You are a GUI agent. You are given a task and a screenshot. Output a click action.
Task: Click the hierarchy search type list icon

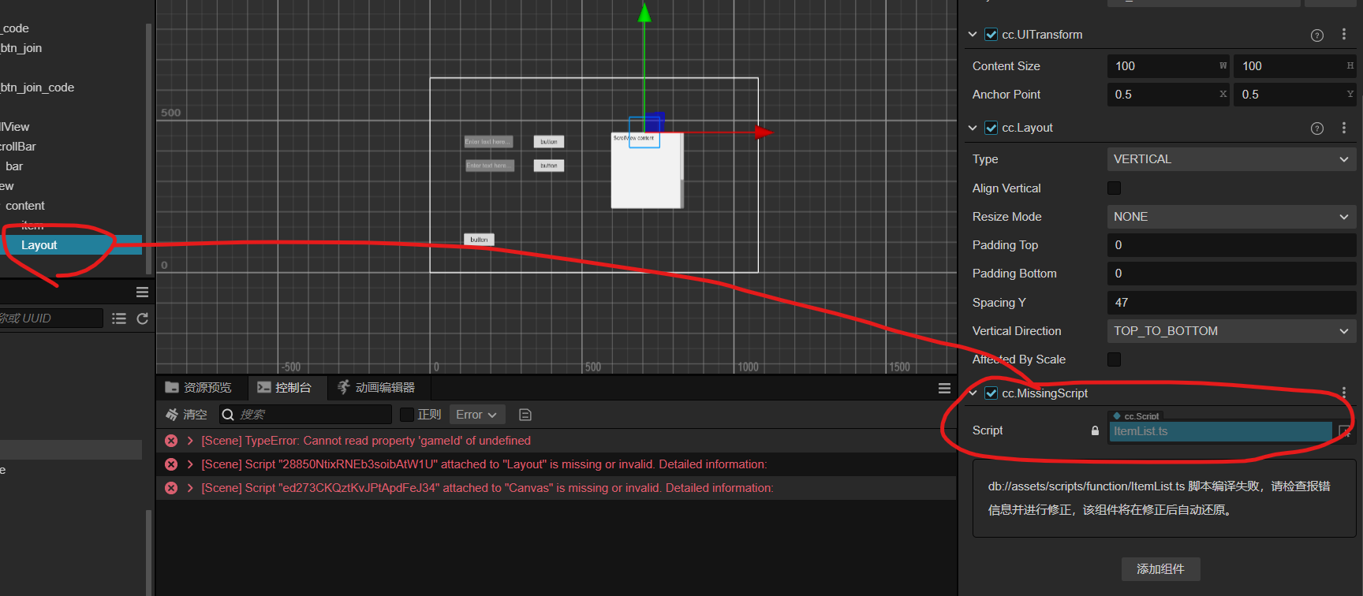coord(119,318)
